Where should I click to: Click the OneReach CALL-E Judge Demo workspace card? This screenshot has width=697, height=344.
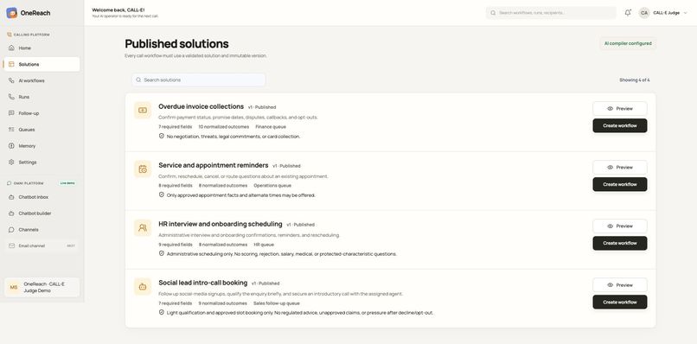pyautogui.click(x=42, y=287)
